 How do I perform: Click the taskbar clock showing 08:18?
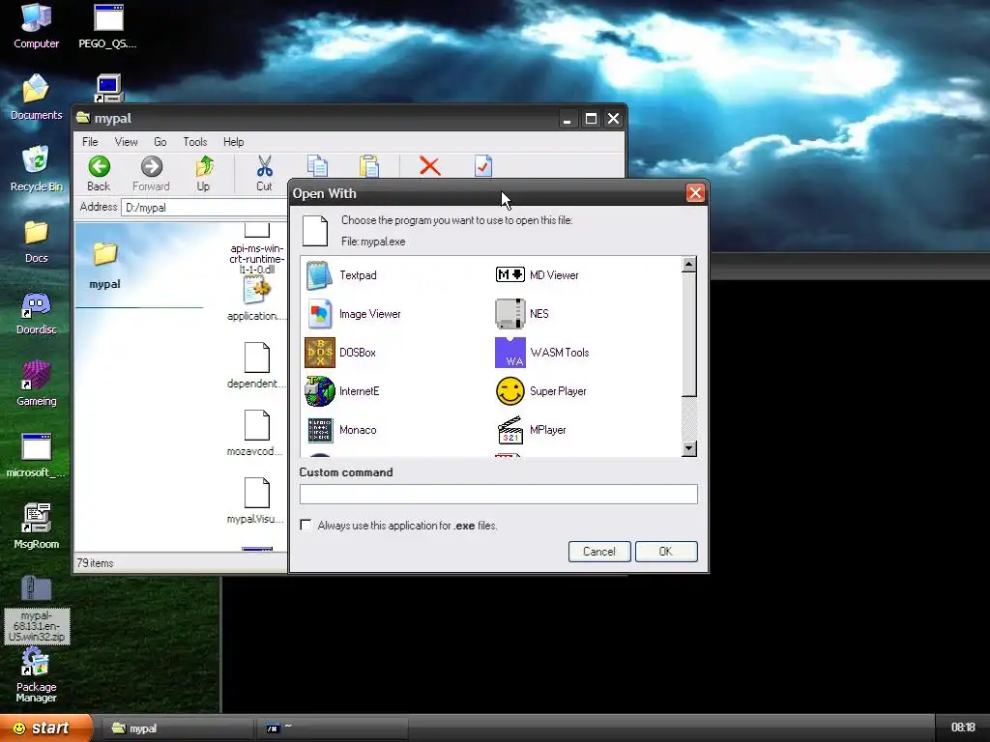coord(963,728)
